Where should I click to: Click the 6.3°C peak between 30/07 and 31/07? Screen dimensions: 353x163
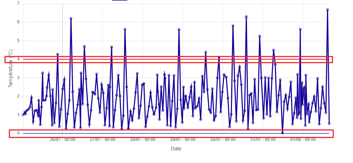[x=246, y=17]
